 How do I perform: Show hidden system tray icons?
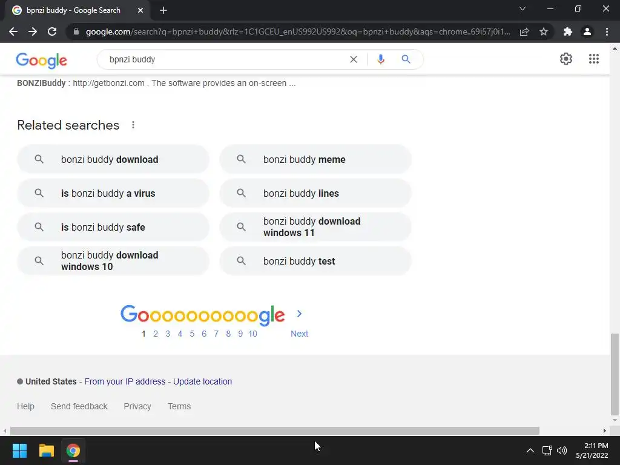530,450
